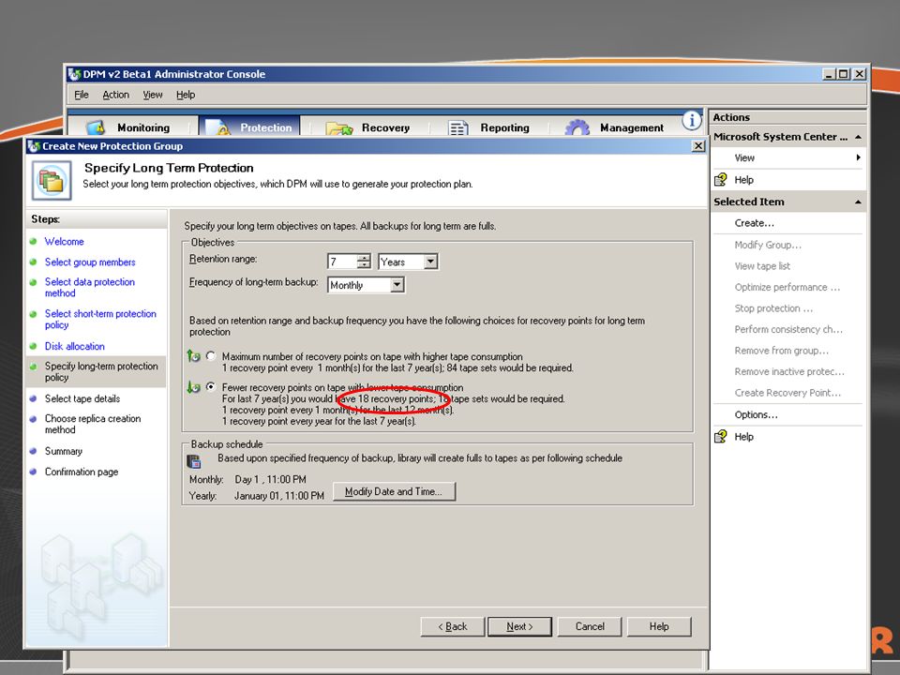Go to Select short-term protection policy step
900x675 pixels.
pos(100,319)
